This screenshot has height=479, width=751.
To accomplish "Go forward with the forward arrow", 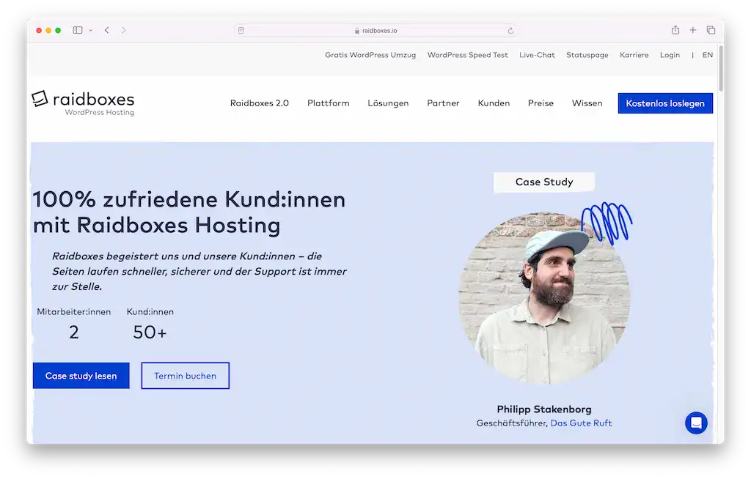I will point(123,30).
